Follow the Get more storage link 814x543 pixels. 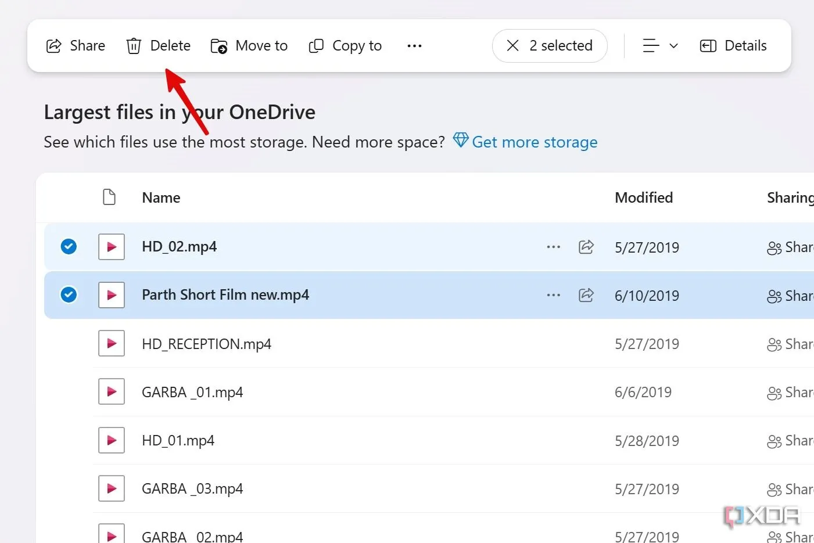(x=525, y=142)
